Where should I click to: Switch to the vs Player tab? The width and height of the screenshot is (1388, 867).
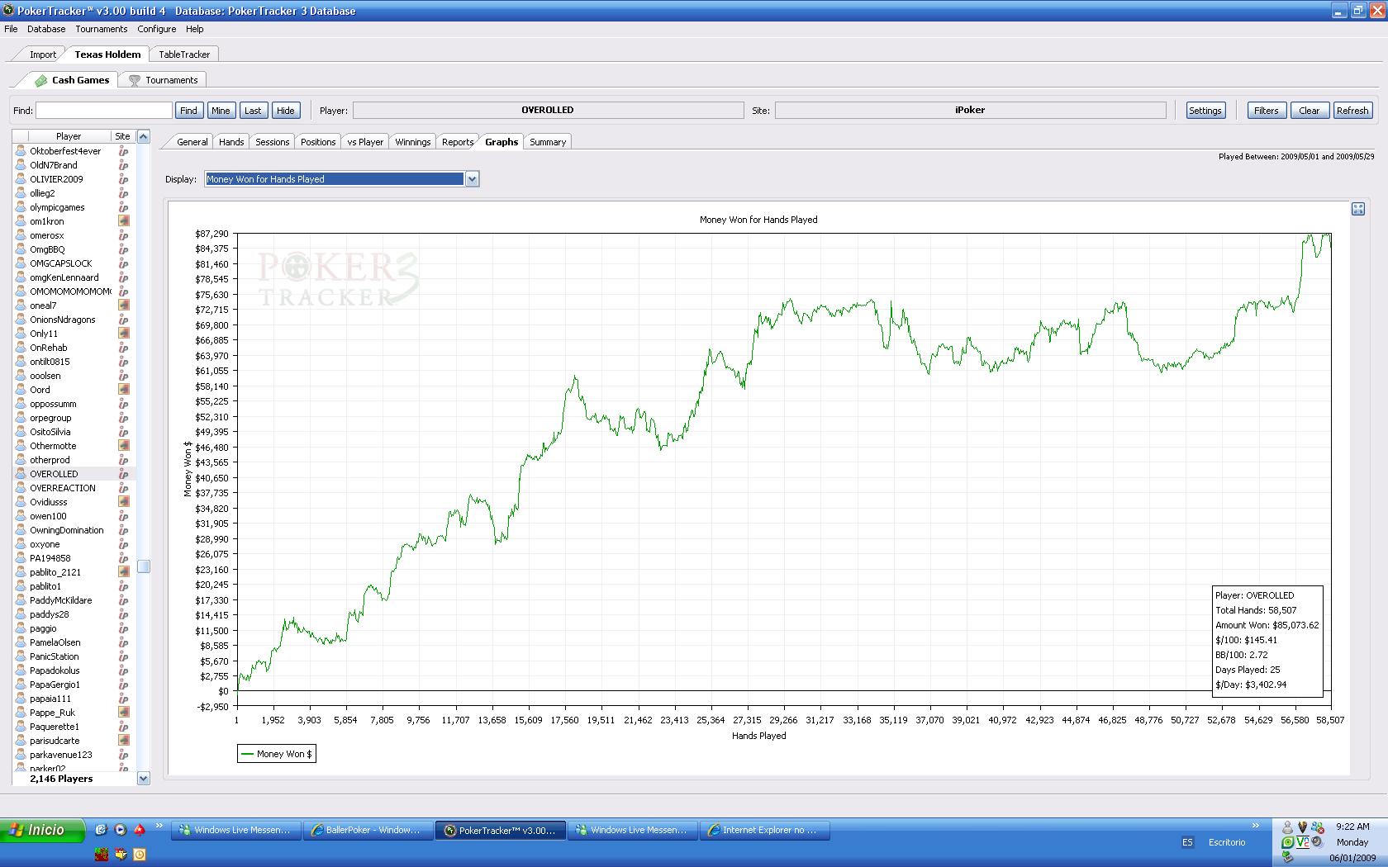point(365,142)
